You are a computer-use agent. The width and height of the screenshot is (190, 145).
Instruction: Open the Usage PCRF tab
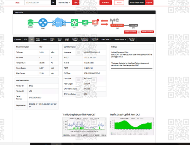(67, 40)
